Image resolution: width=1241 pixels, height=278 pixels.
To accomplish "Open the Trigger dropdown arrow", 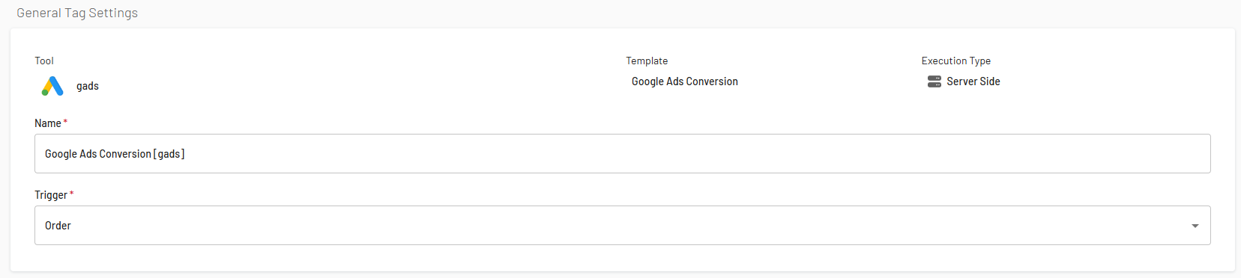I will tap(1195, 226).
